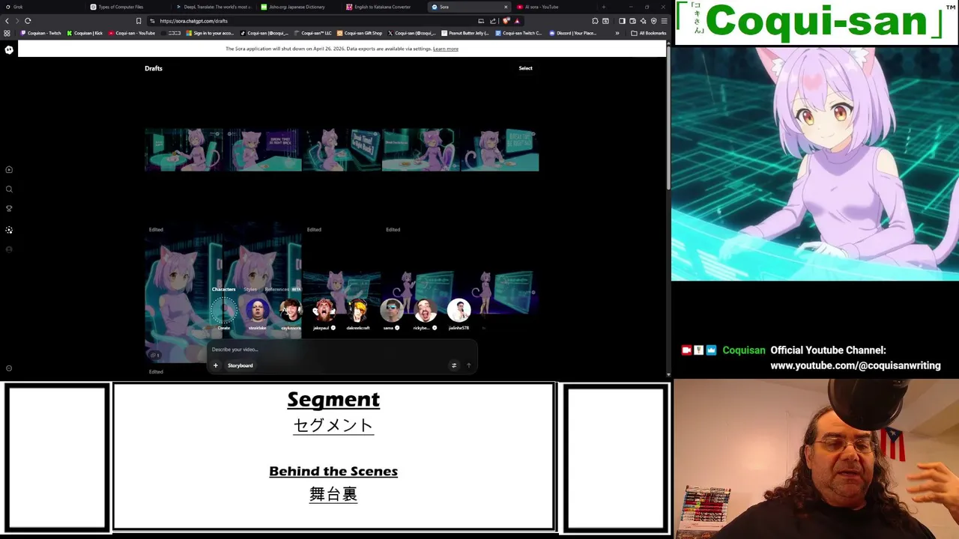959x539 pixels.
Task: Select the jakepaul character avatar
Action: pos(324,310)
